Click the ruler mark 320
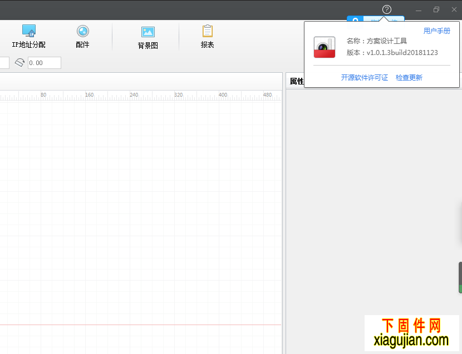The height and width of the screenshot is (354, 462). [178, 95]
